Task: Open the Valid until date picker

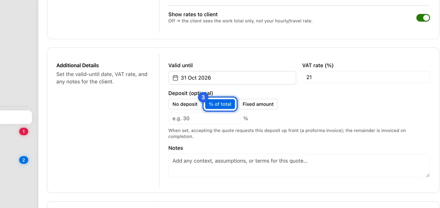Action: coord(232,78)
